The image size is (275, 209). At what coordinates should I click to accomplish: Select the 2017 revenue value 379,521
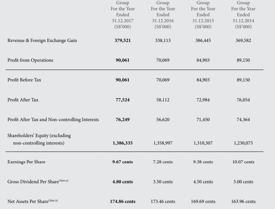tap(122, 40)
